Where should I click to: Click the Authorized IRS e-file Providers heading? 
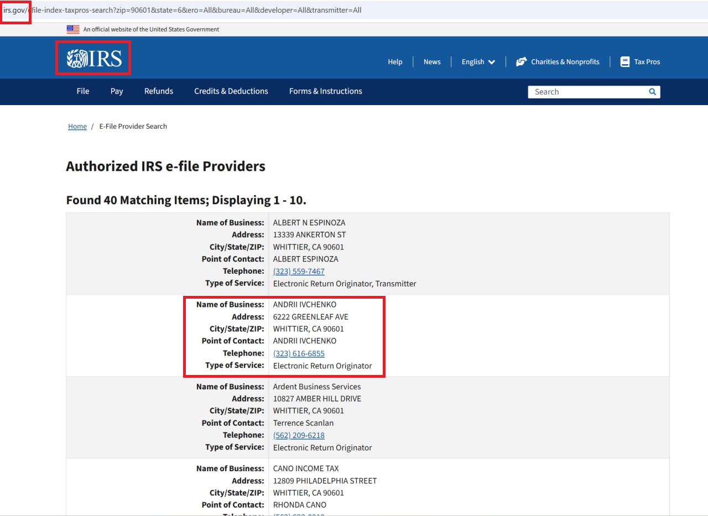tap(166, 166)
